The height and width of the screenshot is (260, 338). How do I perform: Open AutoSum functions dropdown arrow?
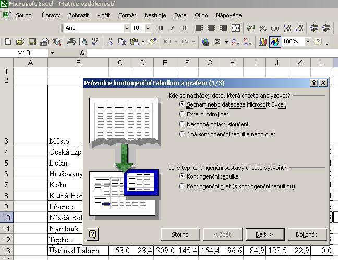click(x=226, y=42)
